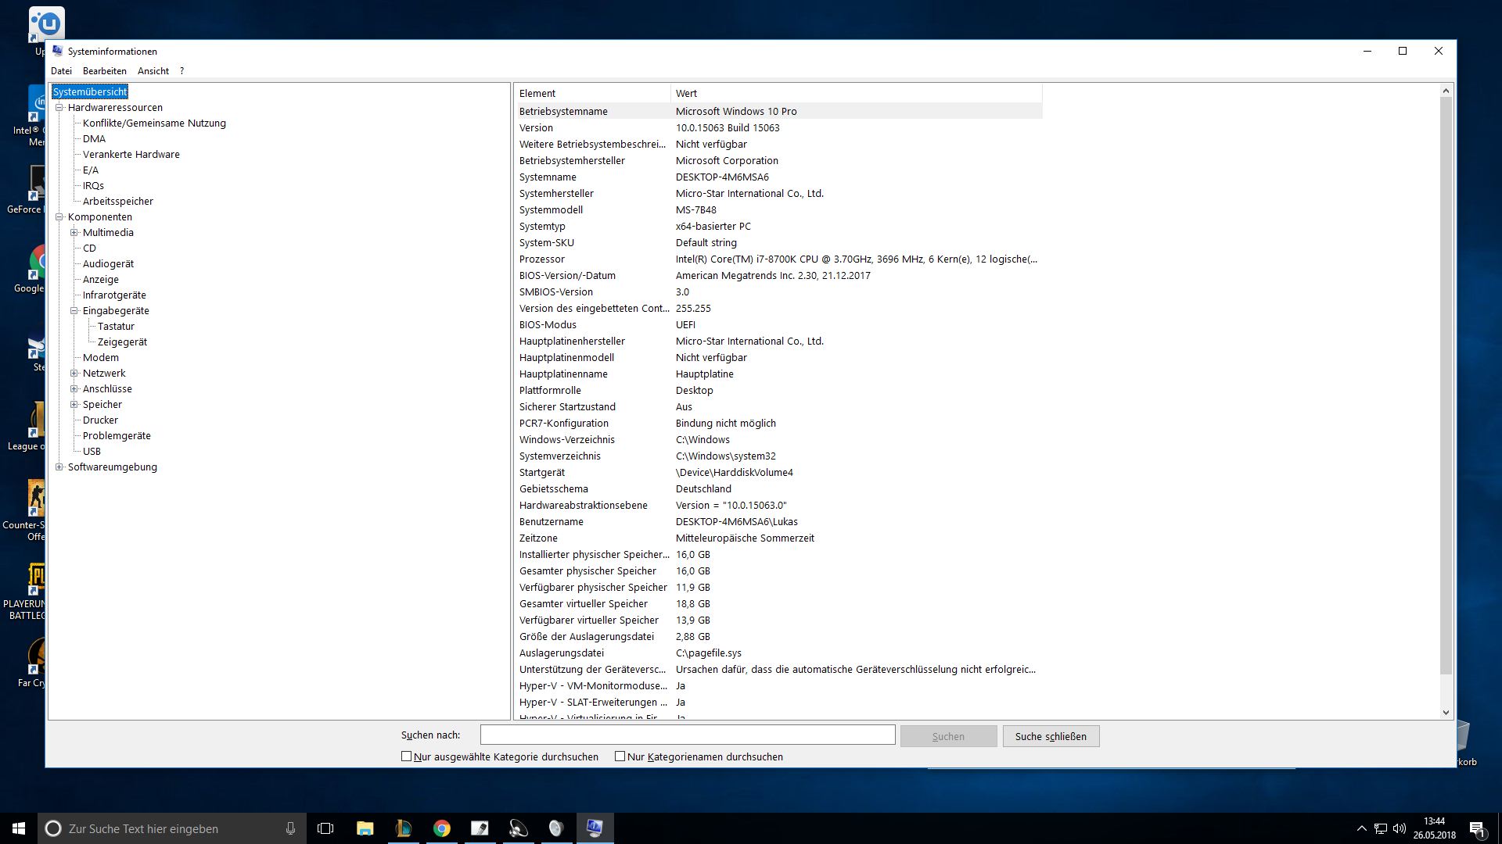Open File Explorer from the taskbar
This screenshot has width=1502, height=844.
click(365, 828)
